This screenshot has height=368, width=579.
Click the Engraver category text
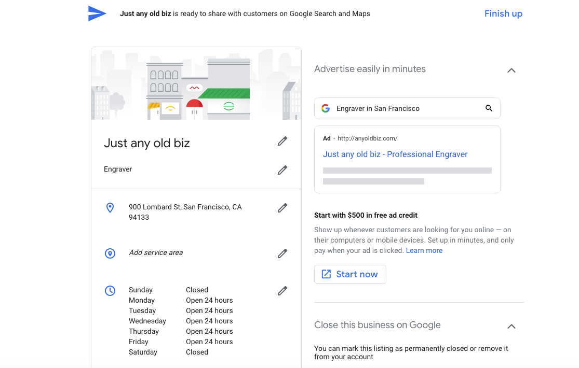coord(118,169)
